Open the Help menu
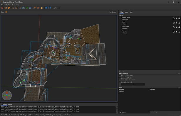The height and width of the screenshot is (116, 181). [17, 5]
